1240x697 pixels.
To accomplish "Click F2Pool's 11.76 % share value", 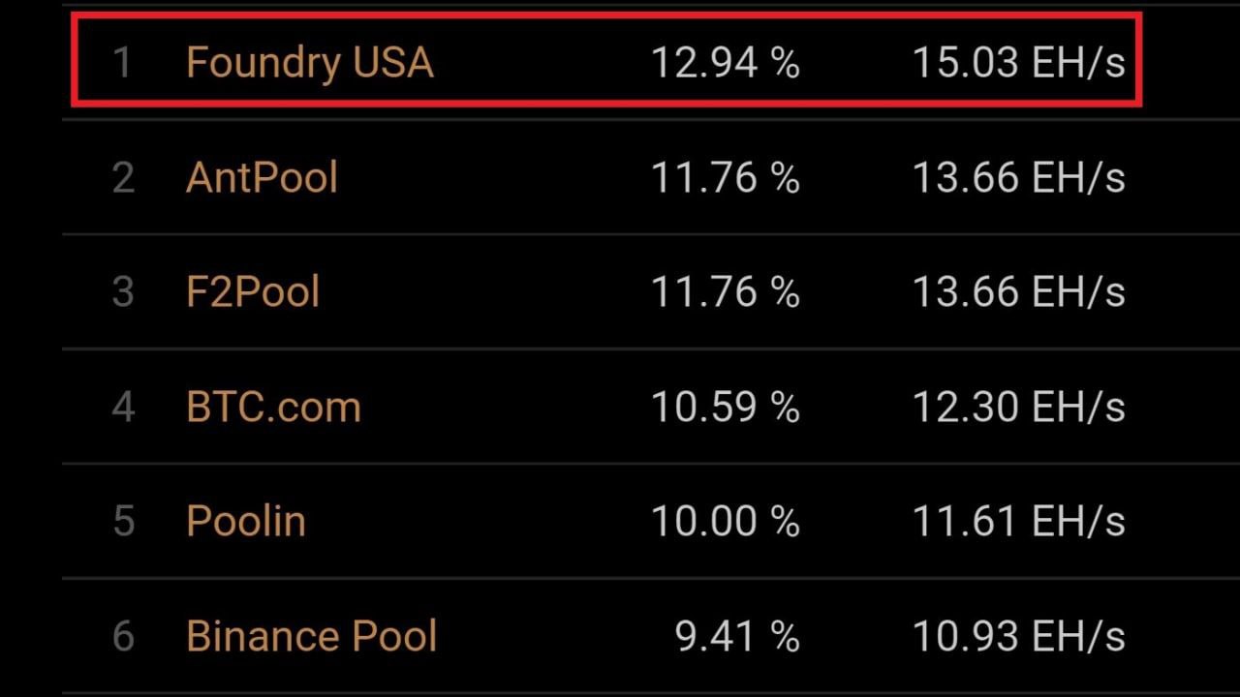I will 725,292.
